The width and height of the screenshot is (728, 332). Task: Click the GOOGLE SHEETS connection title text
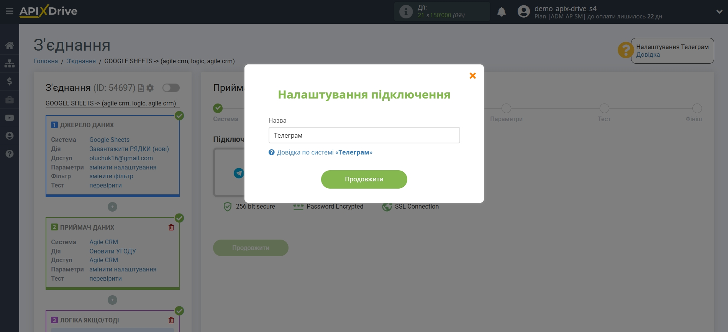[111, 104]
